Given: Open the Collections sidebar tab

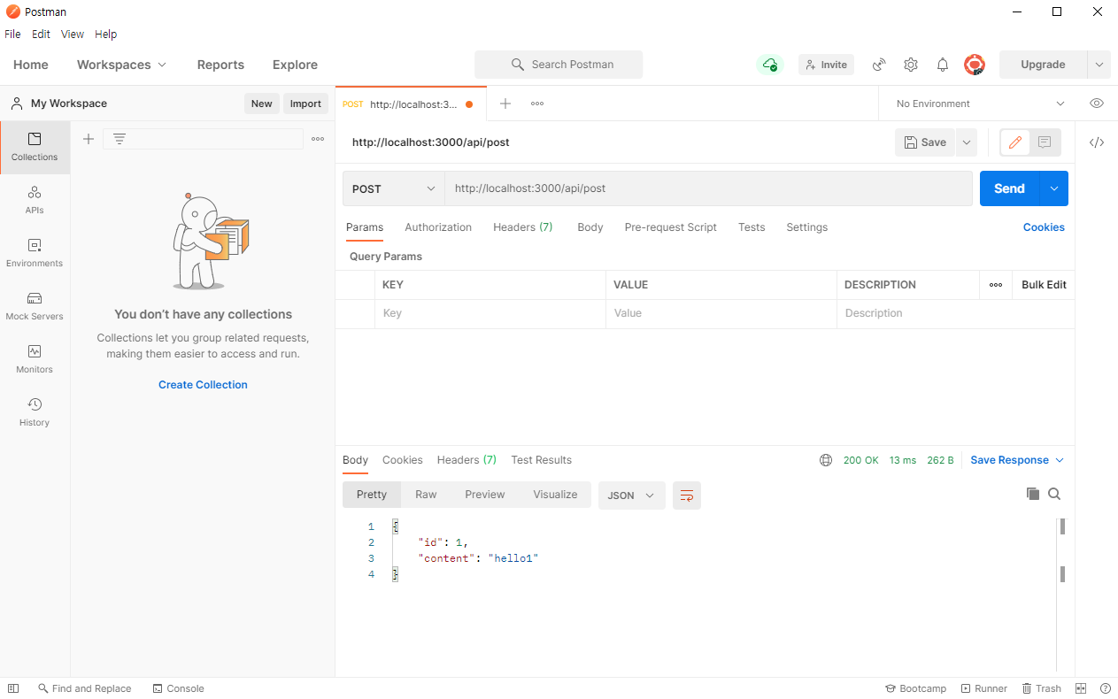Looking at the screenshot, I should 35,147.
